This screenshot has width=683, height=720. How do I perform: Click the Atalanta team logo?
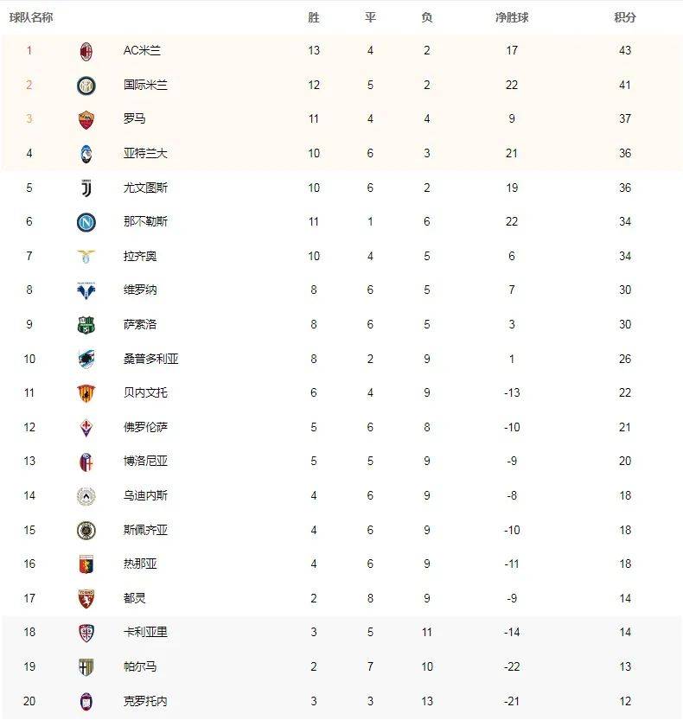click(86, 154)
